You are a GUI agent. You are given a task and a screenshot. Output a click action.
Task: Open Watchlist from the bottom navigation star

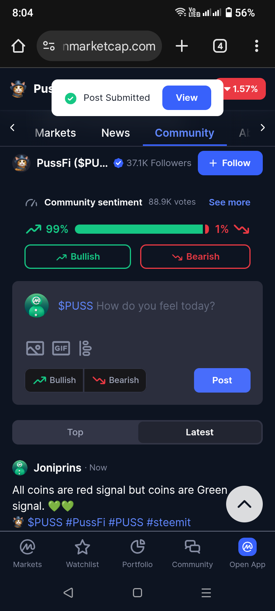coord(82,554)
